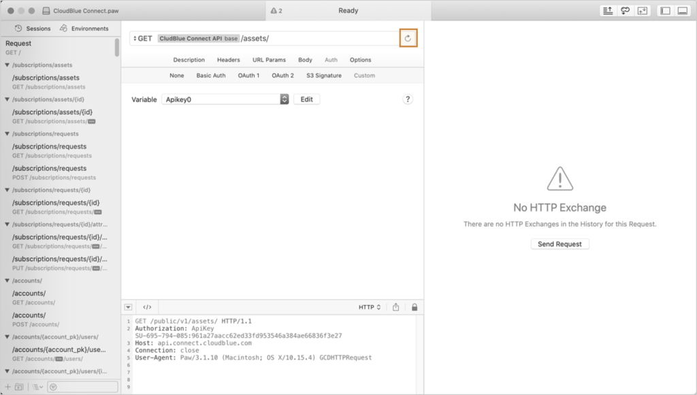Click the filter icon in search field
This screenshot has height=395, width=697.
(53, 387)
